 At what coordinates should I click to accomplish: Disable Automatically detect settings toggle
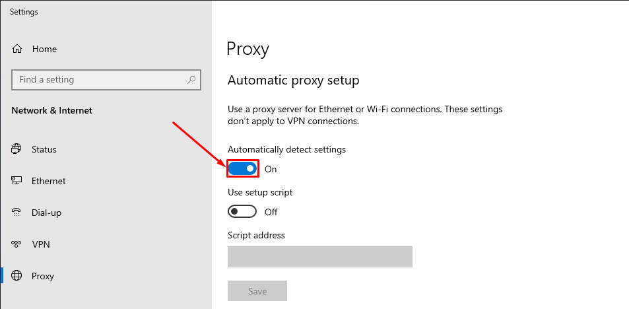[242, 169]
